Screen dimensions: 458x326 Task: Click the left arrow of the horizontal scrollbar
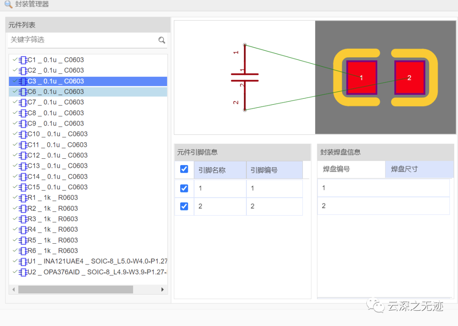(13, 289)
